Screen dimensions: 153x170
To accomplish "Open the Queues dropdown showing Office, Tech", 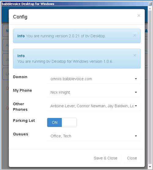I will coord(94,136).
